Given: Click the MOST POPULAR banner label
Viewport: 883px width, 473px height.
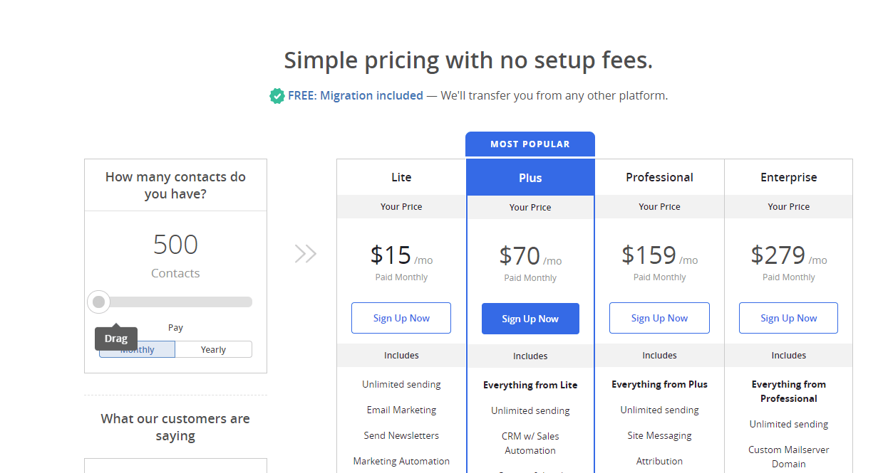Looking at the screenshot, I should (530, 144).
